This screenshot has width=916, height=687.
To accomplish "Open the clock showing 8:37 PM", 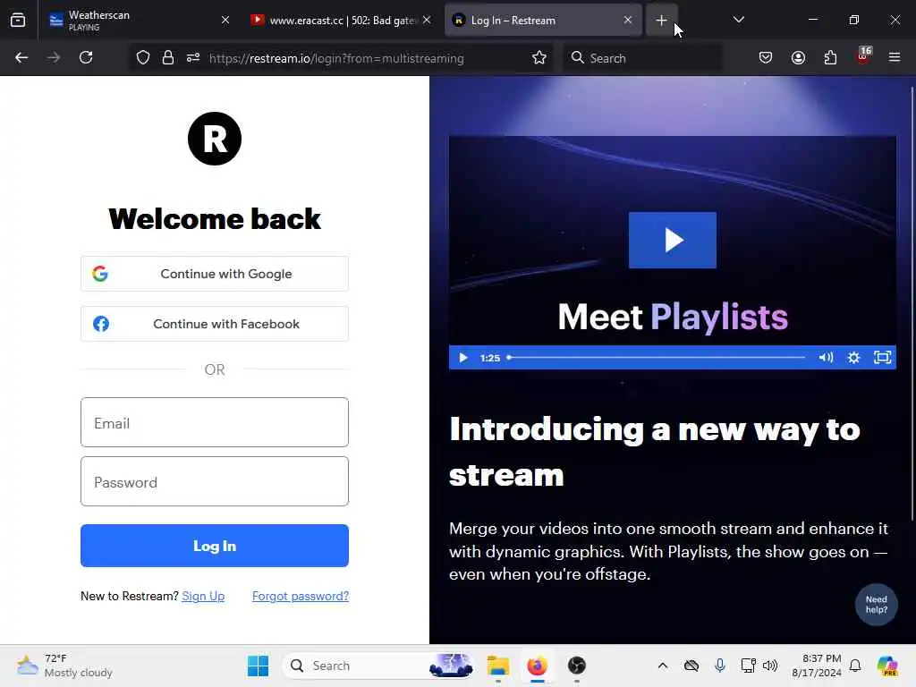I will pyautogui.click(x=816, y=666).
